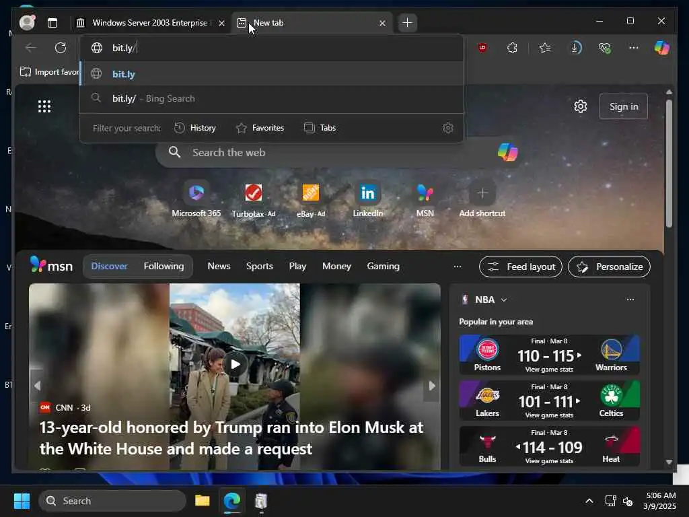Close the New tab tab
Viewport: 689px width, 517px height.
382,23
